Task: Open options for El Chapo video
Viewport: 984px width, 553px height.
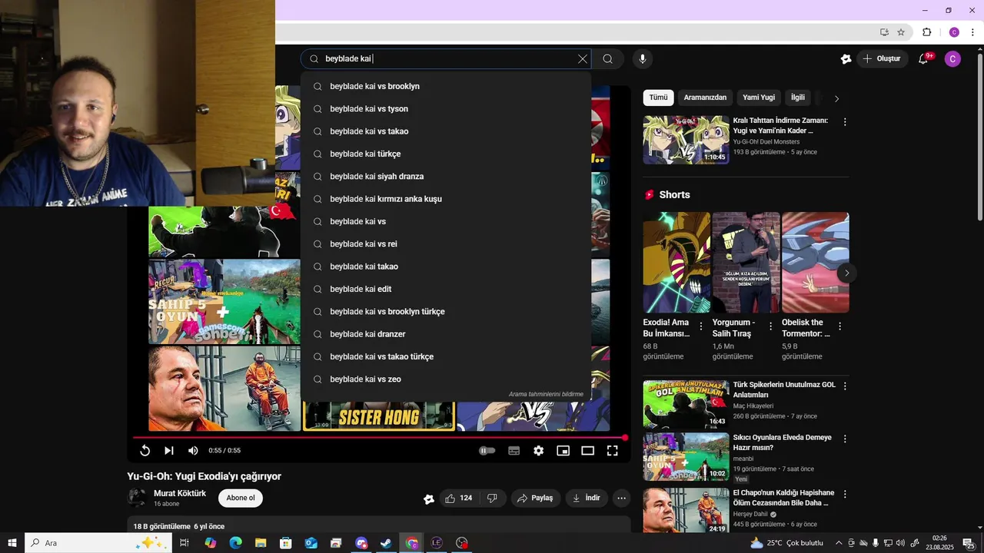Action: 845,494
